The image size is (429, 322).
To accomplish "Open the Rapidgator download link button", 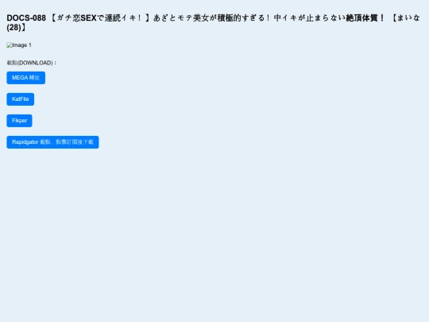I will [x=52, y=142].
